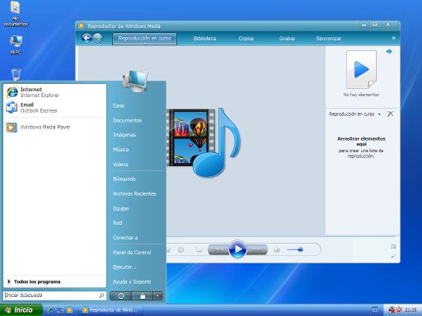Select the Grabar tab
The height and width of the screenshot is (316, 422).
[x=287, y=39]
